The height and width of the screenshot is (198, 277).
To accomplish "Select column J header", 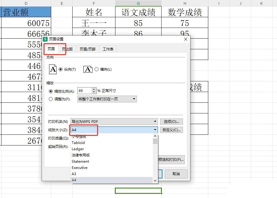I will (240, 3).
